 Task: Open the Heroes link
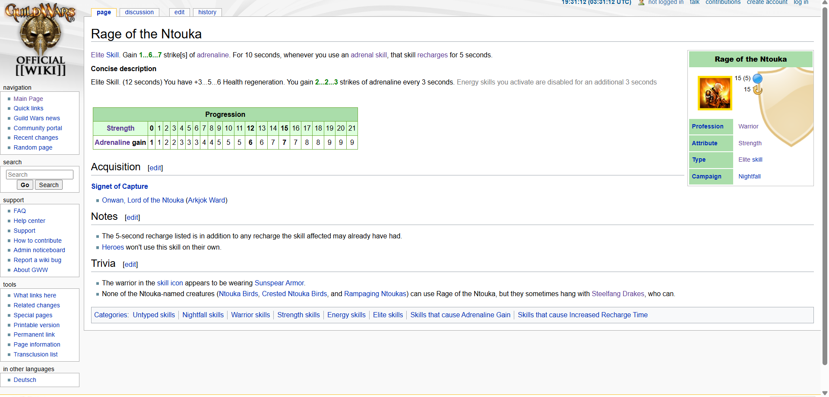113,247
